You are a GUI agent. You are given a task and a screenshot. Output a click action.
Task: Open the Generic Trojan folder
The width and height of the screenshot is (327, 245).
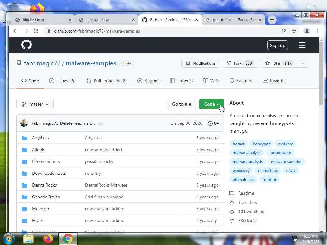[x=46, y=197]
